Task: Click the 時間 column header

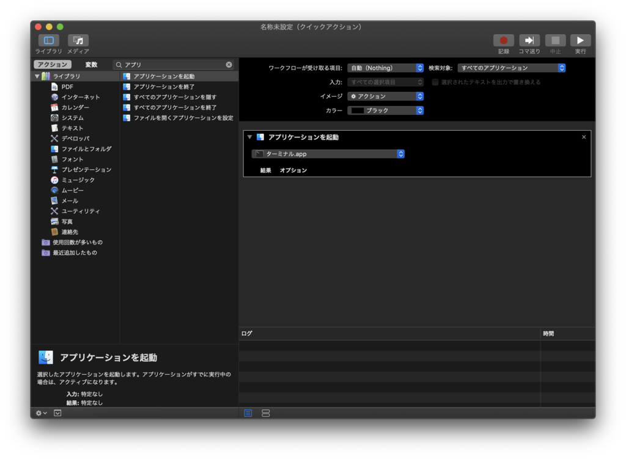Action: coord(568,333)
